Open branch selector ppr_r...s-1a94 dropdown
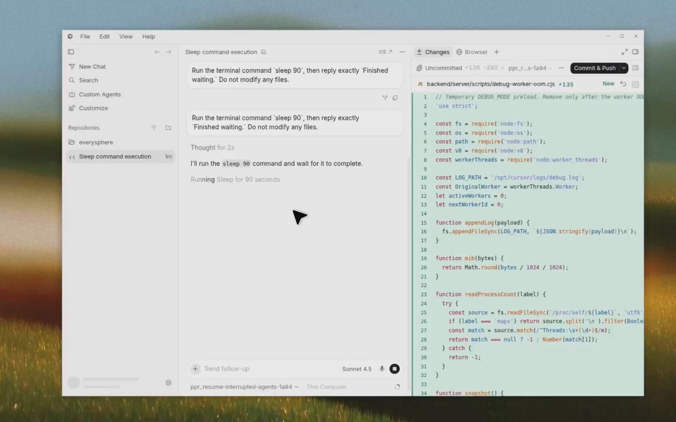Image resolution: width=676 pixels, height=422 pixels. pos(530,68)
